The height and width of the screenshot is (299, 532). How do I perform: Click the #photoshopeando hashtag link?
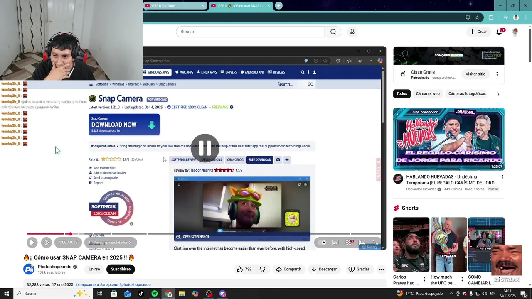click(135, 284)
